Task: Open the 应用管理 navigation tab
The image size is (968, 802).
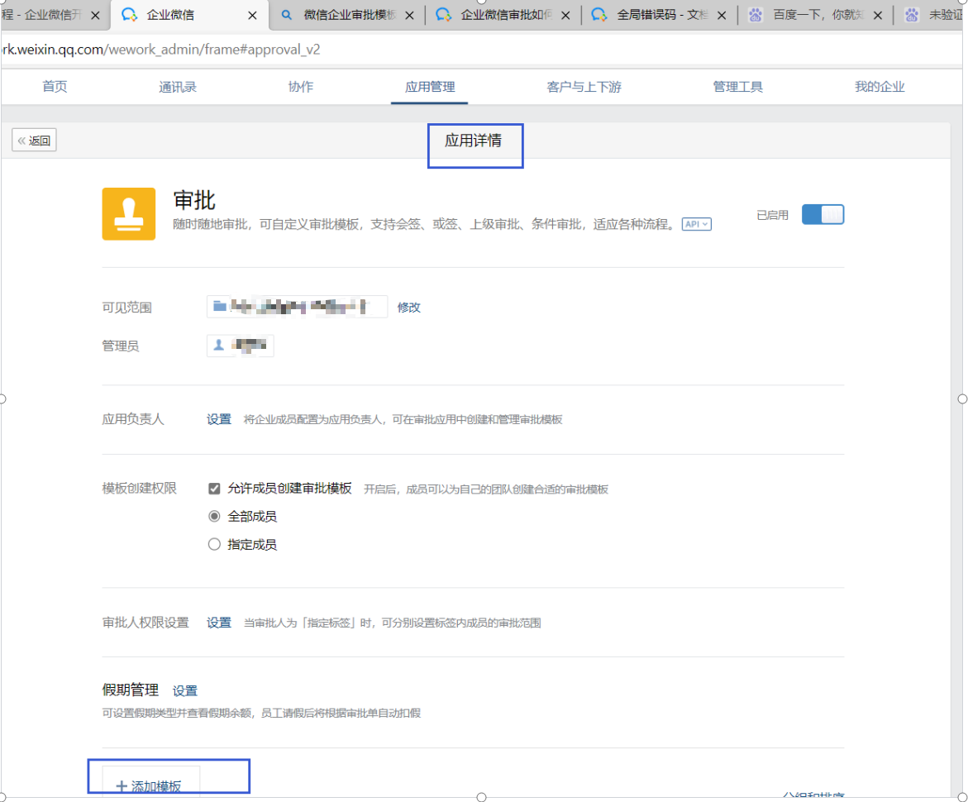Action: pyautogui.click(x=430, y=87)
